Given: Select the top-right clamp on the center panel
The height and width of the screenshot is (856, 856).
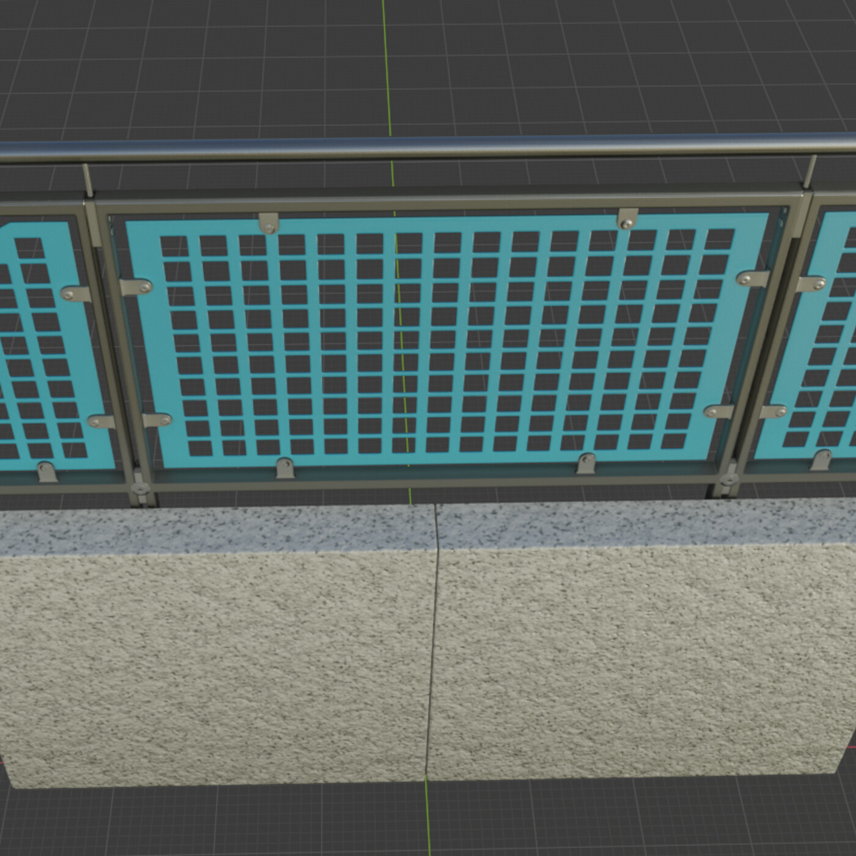Looking at the screenshot, I should (627, 218).
